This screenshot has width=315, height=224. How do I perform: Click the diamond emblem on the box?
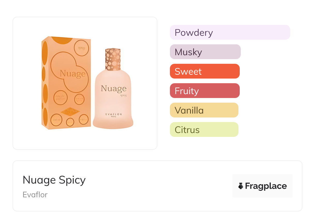pyautogui.click(x=70, y=111)
